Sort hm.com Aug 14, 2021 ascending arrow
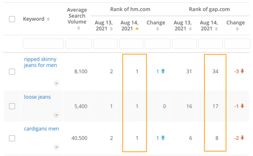Viewport: 253px width, 156px height. coord(137,29)
